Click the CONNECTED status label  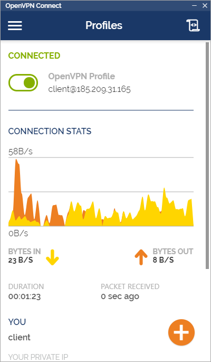tap(34, 55)
